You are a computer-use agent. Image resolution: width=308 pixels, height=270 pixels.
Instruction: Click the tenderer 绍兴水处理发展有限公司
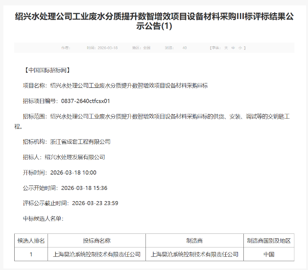(74, 157)
